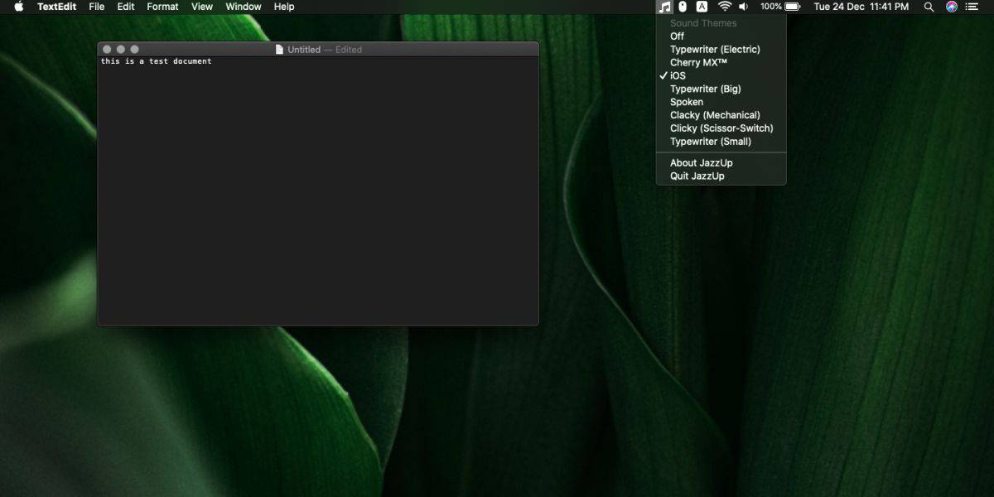This screenshot has width=994, height=497.
Task: Open the Wi-Fi status menu
Action: pos(725,7)
